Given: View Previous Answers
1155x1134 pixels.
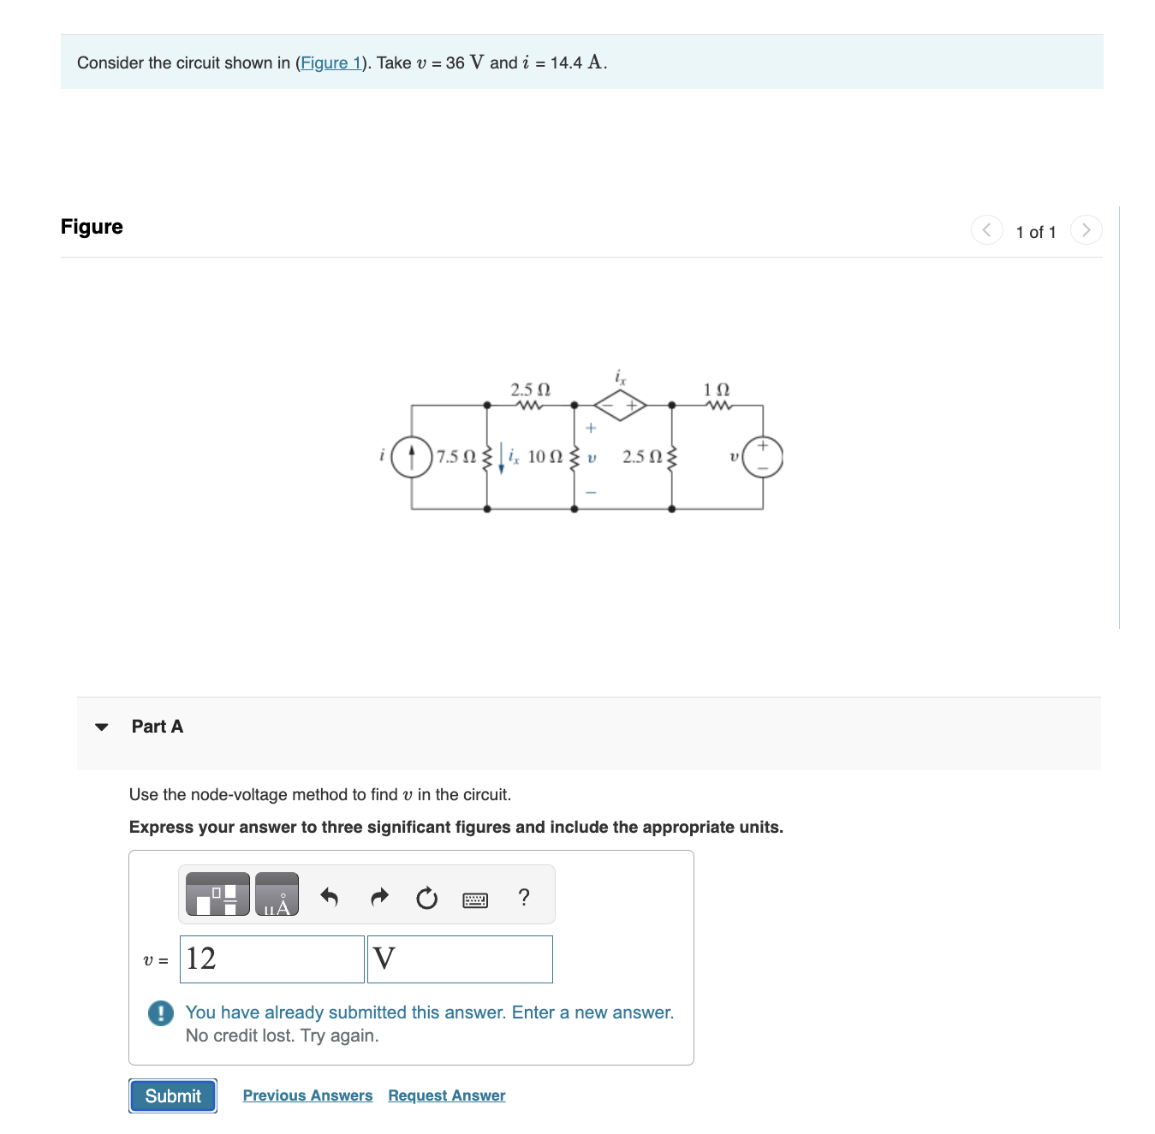Looking at the screenshot, I should click(307, 1095).
